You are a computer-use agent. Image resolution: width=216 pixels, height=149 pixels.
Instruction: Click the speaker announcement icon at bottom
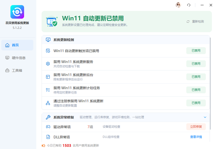pos(44,145)
